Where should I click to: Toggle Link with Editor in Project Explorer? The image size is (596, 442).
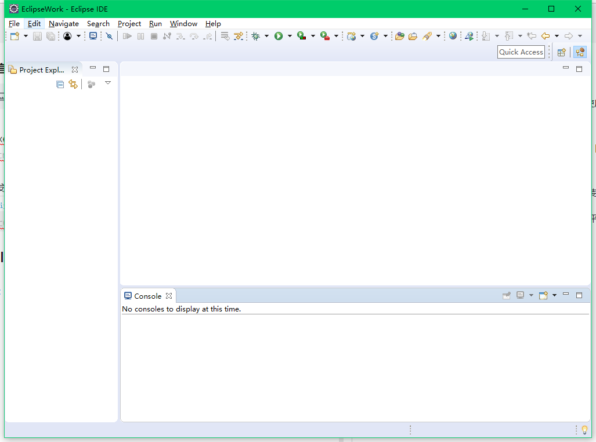click(73, 84)
